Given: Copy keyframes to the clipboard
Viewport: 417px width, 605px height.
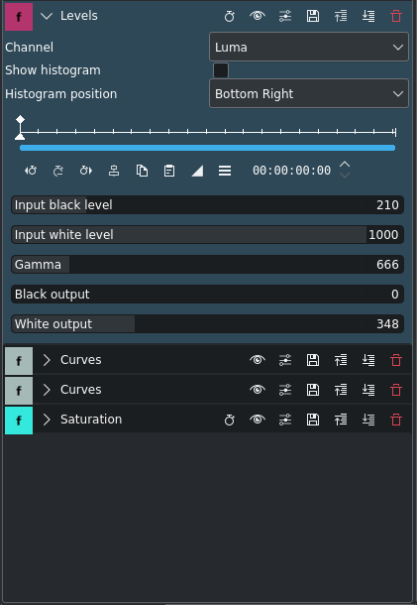Looking at the screenshot, I should [x=142, y=171].
